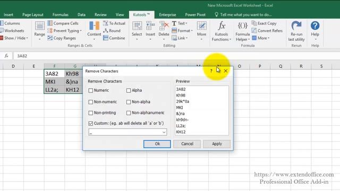Click the Round tool
Image resolution: width=340 pixels, height=191 pixels.
[x=112, y=31]
